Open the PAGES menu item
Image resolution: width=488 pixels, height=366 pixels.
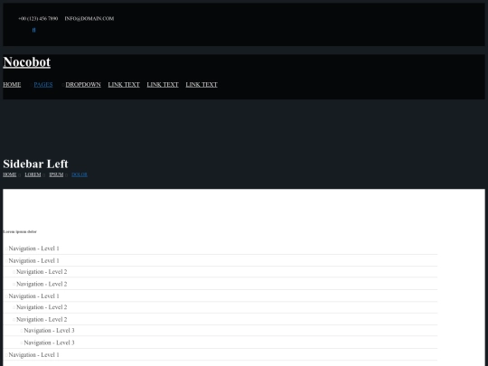(x=43, y=85)
